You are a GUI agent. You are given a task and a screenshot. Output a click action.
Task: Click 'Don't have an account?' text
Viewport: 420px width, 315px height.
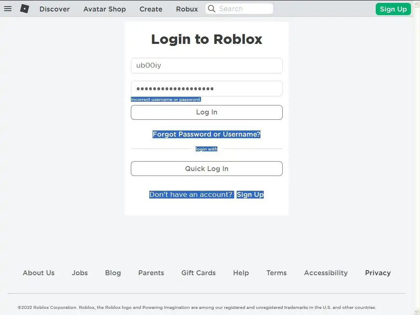pyautogui.click(x=191, y=194)
